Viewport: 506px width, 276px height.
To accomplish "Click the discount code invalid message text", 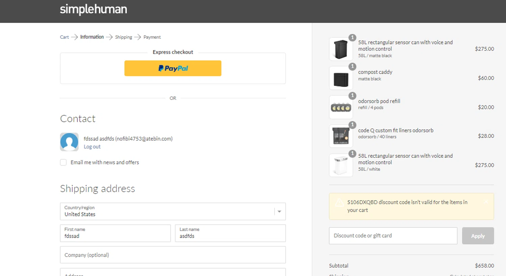I will pyautogui.click(x=407, y=206).
